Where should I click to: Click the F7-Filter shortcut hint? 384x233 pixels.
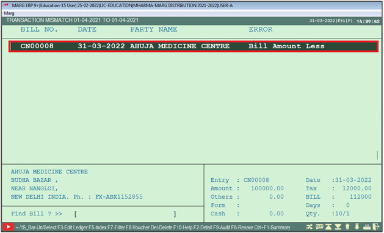tap(117, 228)
